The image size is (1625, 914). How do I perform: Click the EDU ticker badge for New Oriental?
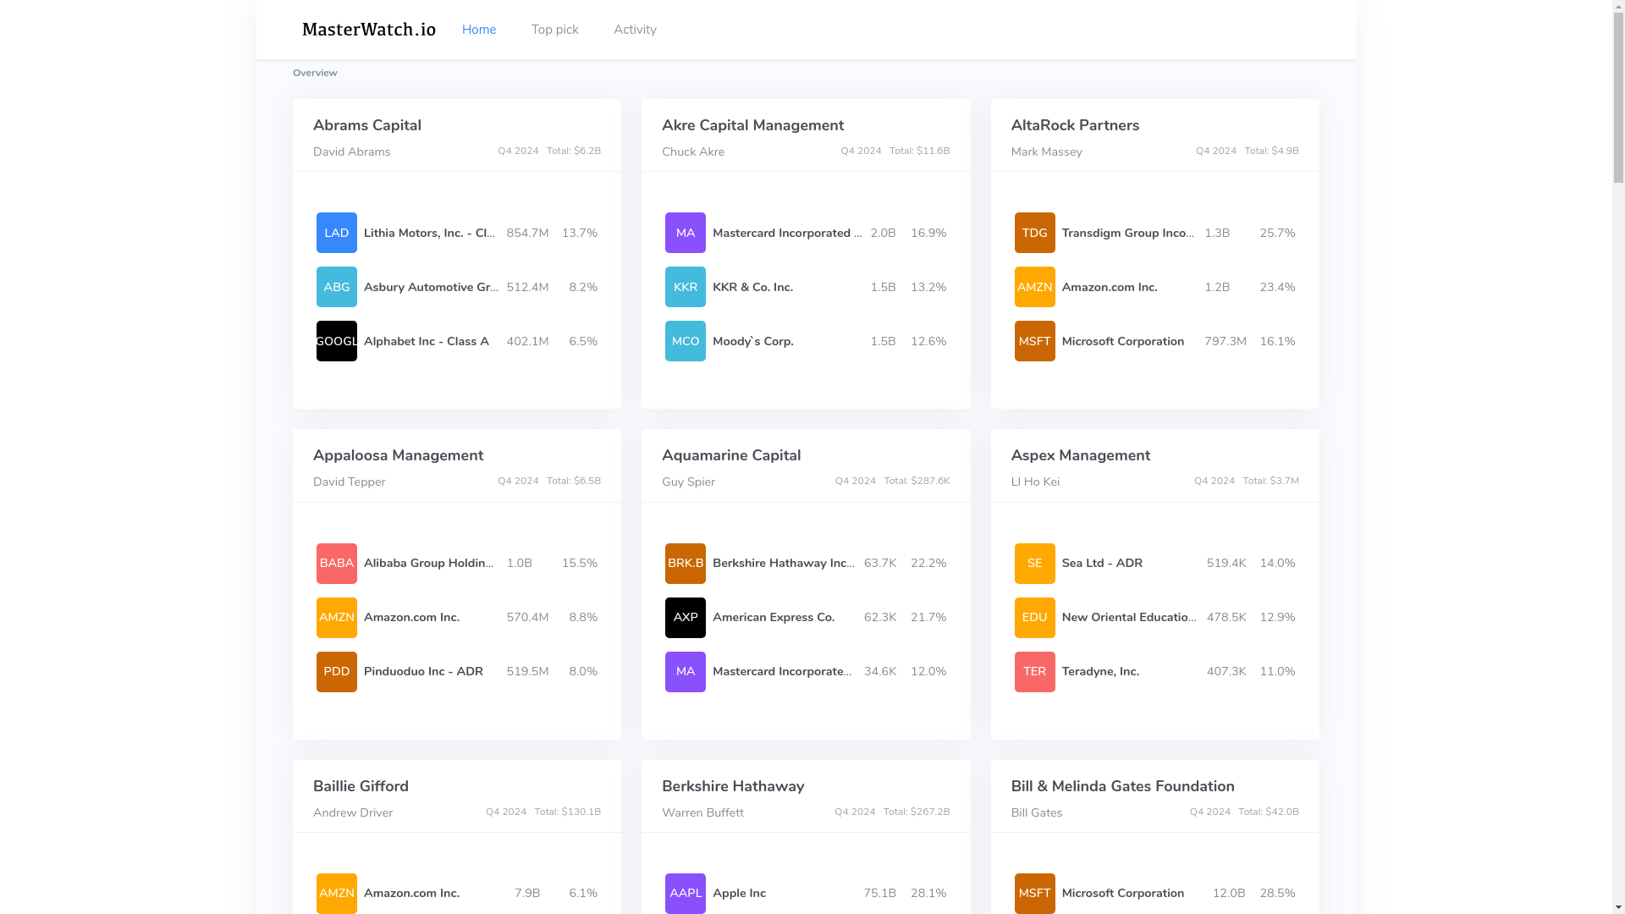click(1034, 618)
